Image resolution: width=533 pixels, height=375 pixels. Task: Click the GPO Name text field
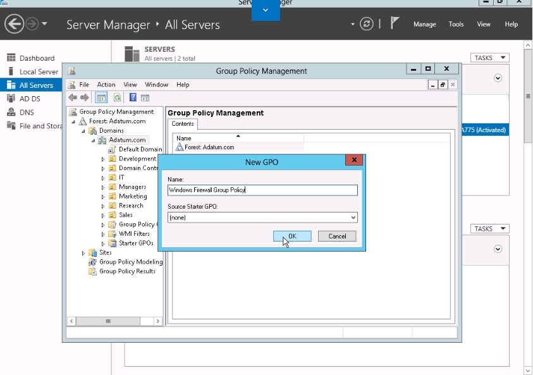pyautogui.click(x=262, y=190)
